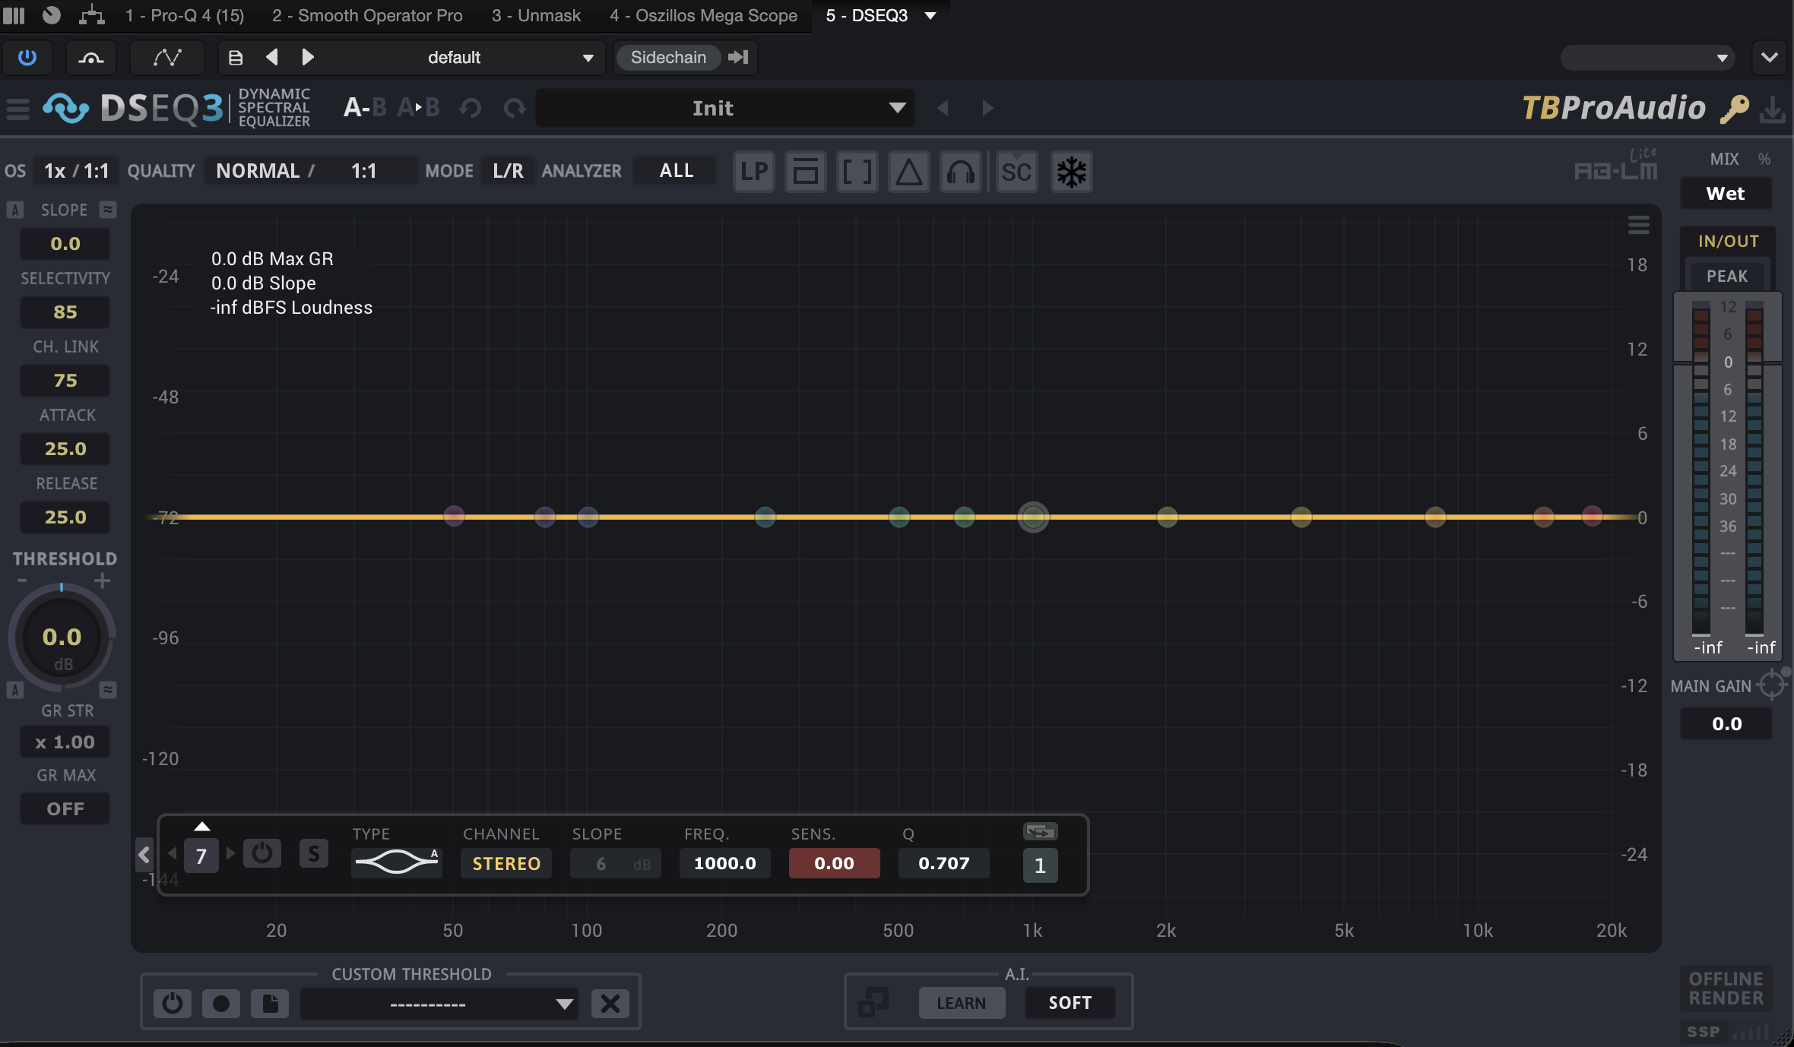Click the FREQ. 1000.0 field

click(724, 864)
